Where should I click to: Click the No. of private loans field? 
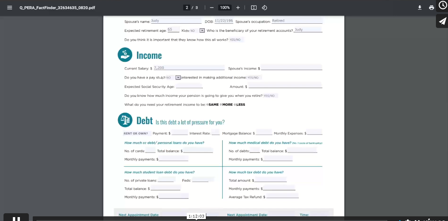[166, 180]
